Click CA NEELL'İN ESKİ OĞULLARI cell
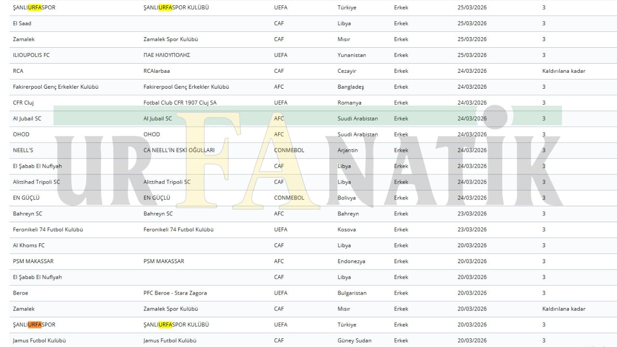This screenshot has height=347, width=617. (x=179, y=150)
